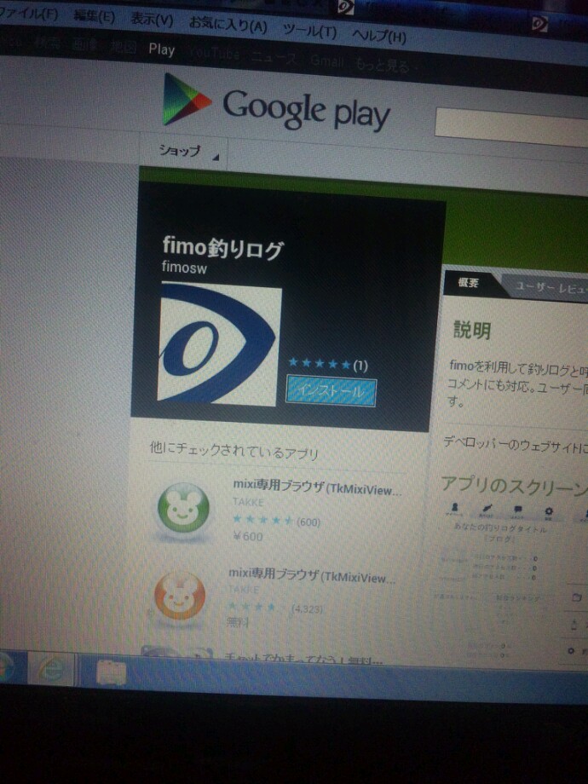The height and width of the screenshot is (784, 588).
Task: Click the Google play wordmark
Action: pyautogui.click(x=306, y=110)
